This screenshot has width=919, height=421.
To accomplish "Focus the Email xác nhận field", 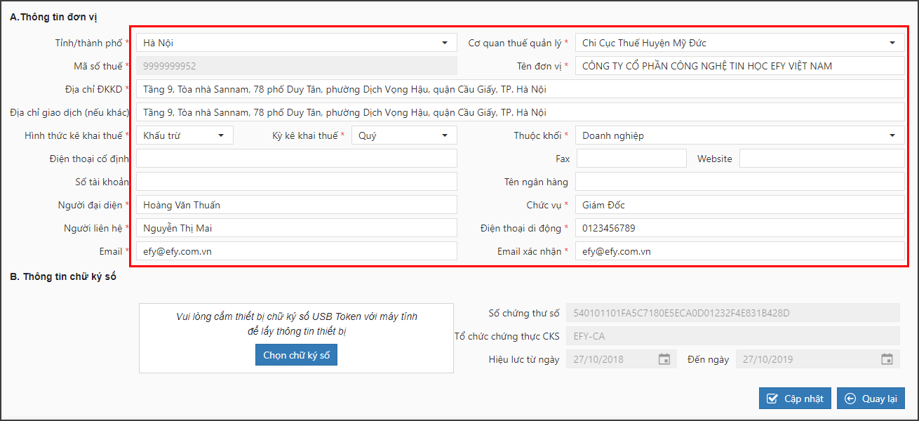I will point(739,251).
